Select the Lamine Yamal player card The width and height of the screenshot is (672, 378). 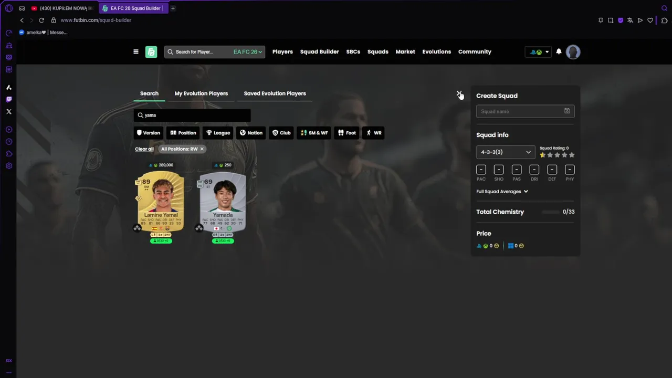(161, 202)
